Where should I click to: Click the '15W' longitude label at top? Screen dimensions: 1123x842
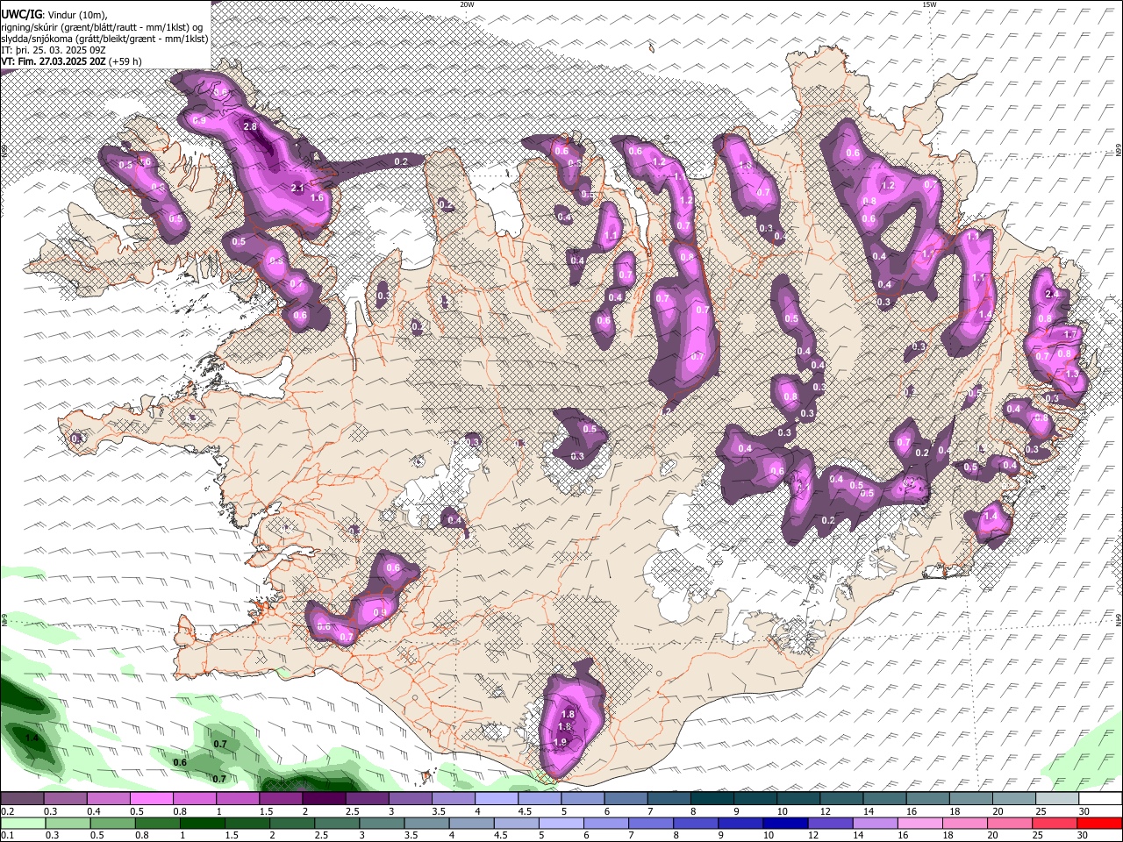pos(929,4)
